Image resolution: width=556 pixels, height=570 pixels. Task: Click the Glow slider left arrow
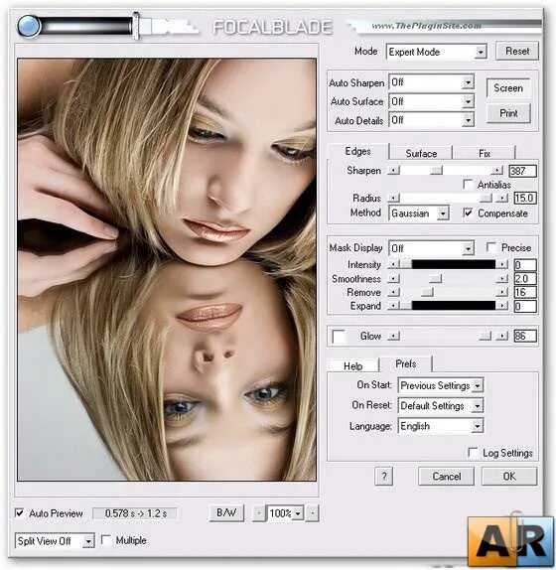[x=393, y=336]
